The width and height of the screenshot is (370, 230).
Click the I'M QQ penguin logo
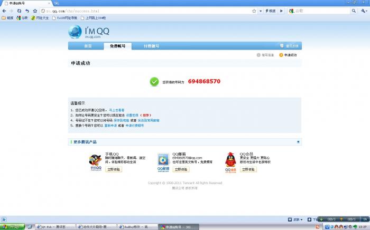tap(89, 32)
